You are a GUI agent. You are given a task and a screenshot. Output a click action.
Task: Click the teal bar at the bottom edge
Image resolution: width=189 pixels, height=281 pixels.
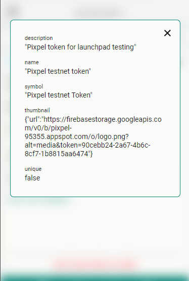(x=95, y=277)
